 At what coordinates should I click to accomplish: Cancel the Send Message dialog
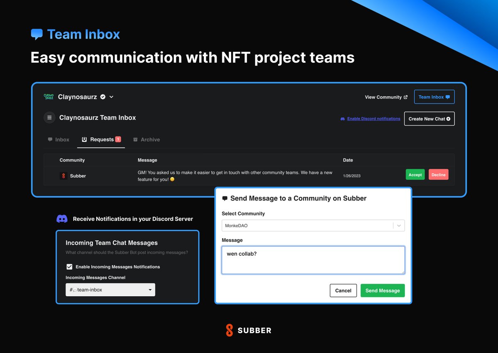click(343, 290)
